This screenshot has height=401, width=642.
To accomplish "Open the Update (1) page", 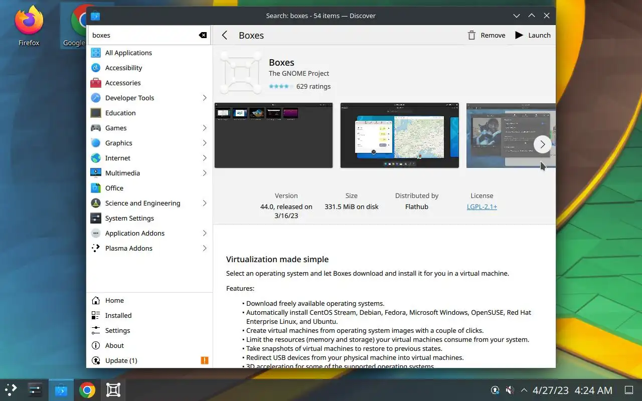I will (149, 360).
